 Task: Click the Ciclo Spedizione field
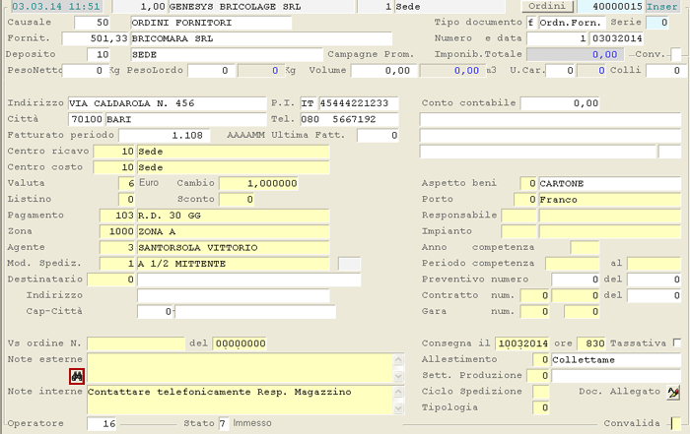pyautogui.click(x=541, y=392)
